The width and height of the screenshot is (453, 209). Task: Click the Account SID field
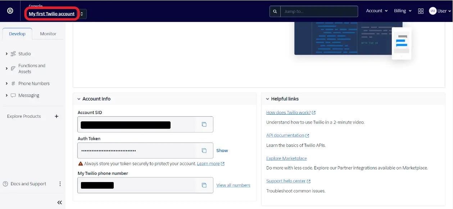145,125
